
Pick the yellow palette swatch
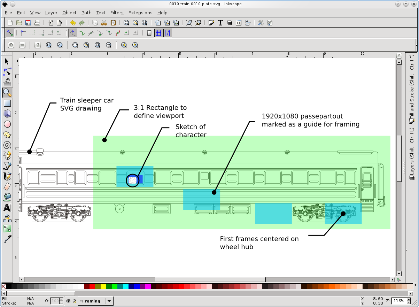(x=103, y=286)
